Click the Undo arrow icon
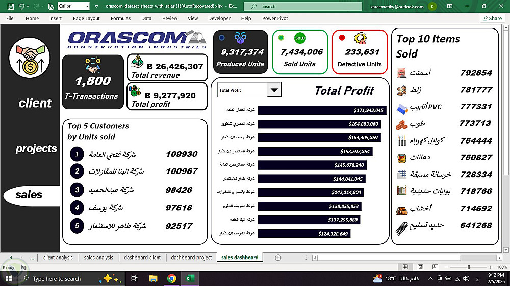This screenshot has height=286, width=510. click(21, 6)
